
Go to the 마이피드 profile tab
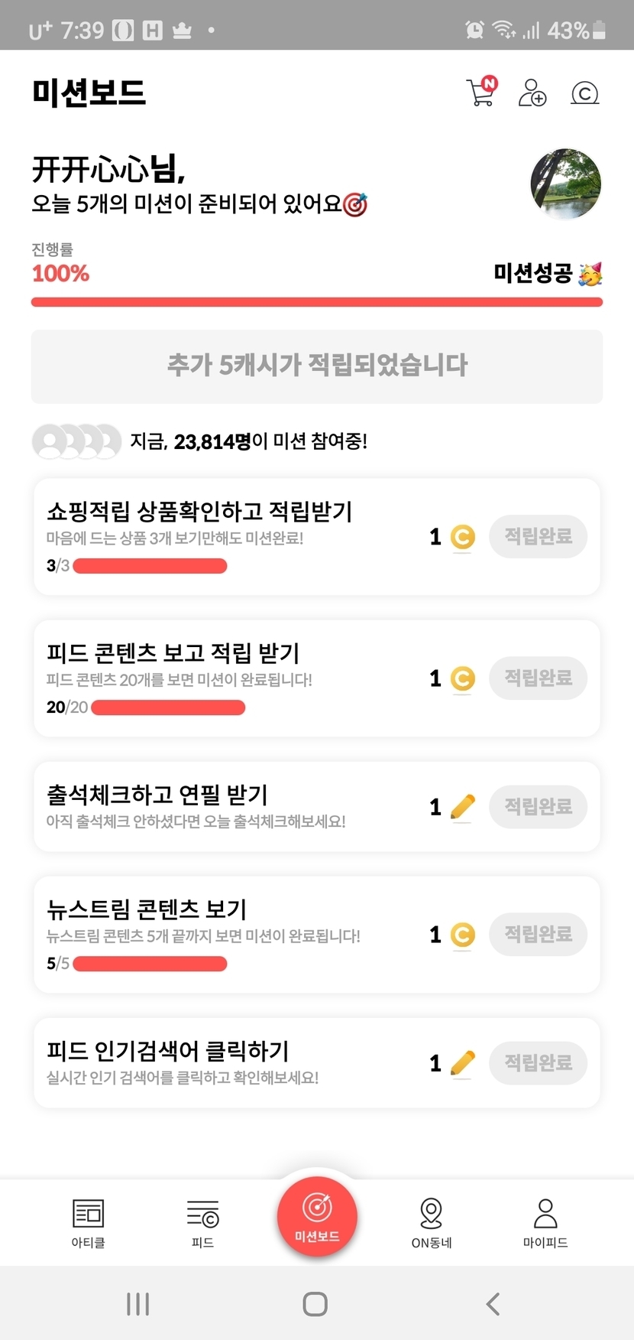coord(545,1222)
